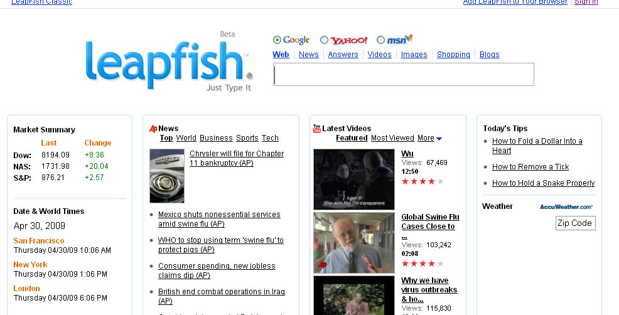Click the YouTube Latest Videos icon

[x=317, y=129]
